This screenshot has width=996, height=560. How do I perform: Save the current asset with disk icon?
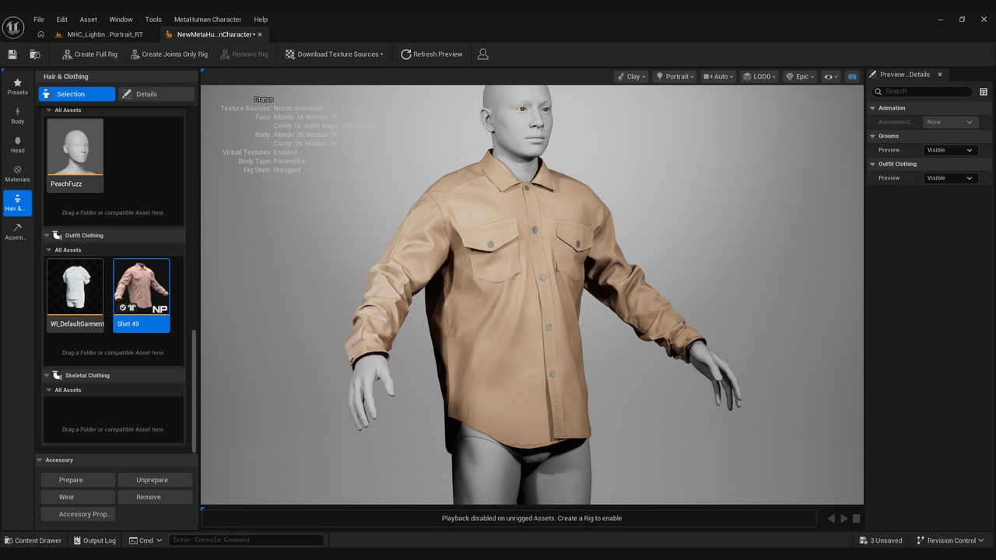click(12, 54)
